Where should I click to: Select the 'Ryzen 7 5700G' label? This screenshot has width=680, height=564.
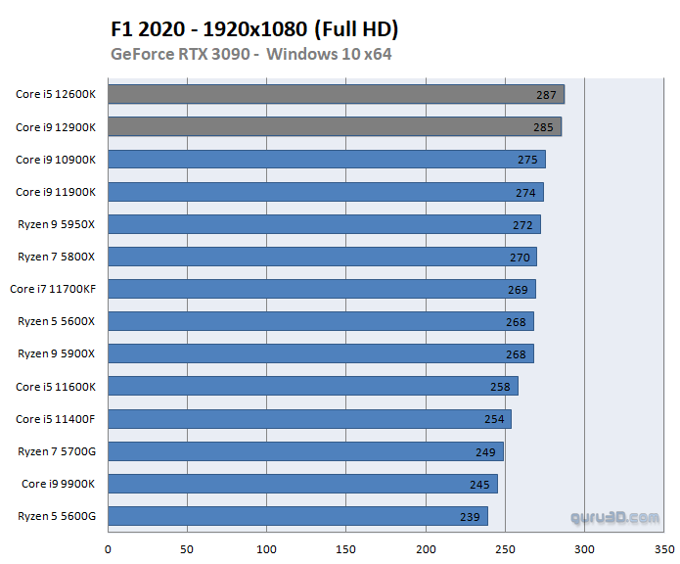(57, 451)
